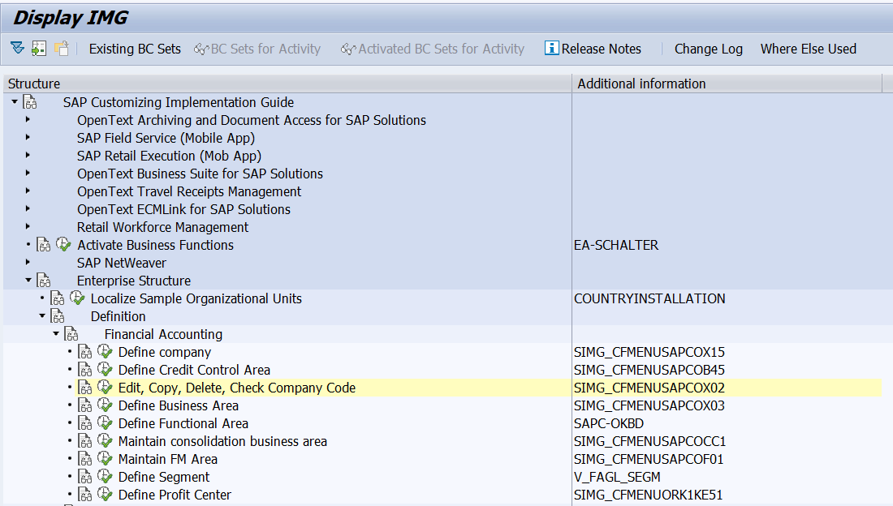
Task: Click the Release Notes info icon
Action: tap(551, 49)
